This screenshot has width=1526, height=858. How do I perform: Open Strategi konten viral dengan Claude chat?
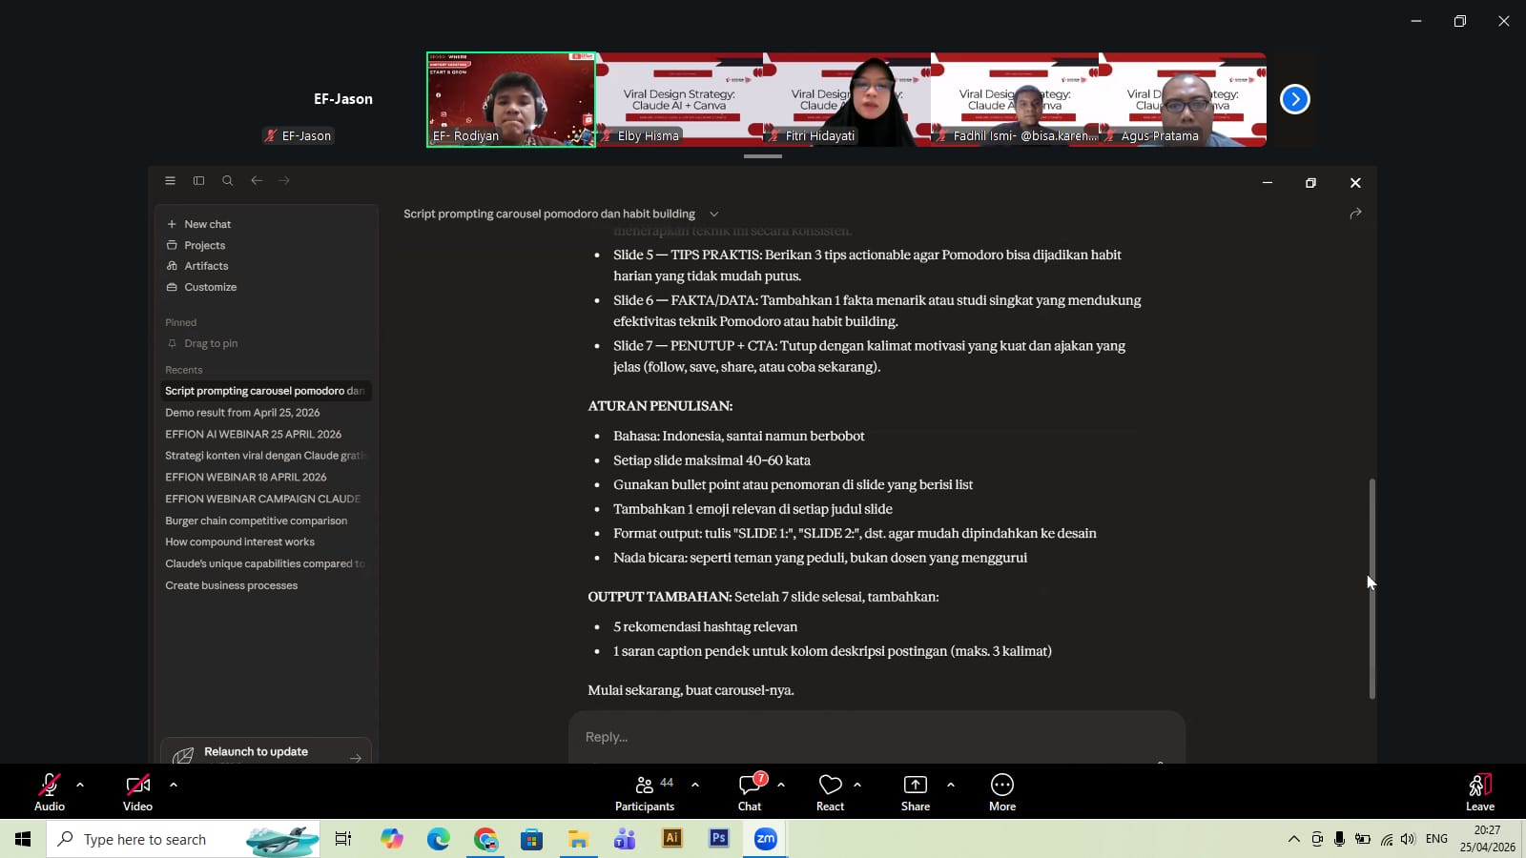click(265, 456)
